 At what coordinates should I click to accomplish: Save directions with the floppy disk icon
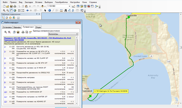[18, 32]
